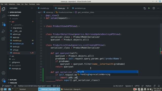Viewport: 162px width, 91px height.
Task: Click get_serializer_class in the breadcrumb
Action: tap(86, 12)
